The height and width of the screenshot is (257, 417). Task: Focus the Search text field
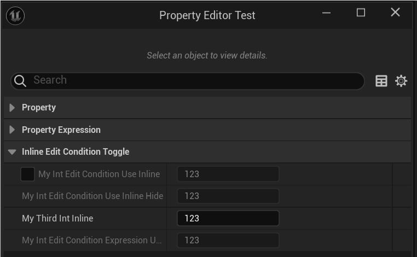(x=192, y=80)
